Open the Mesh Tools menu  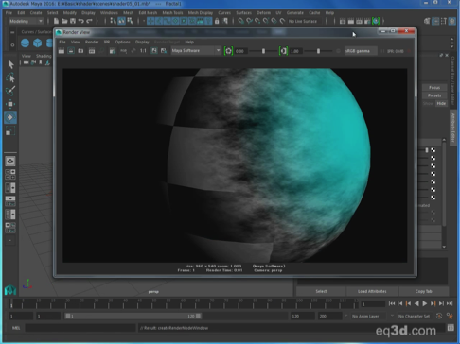172,13
